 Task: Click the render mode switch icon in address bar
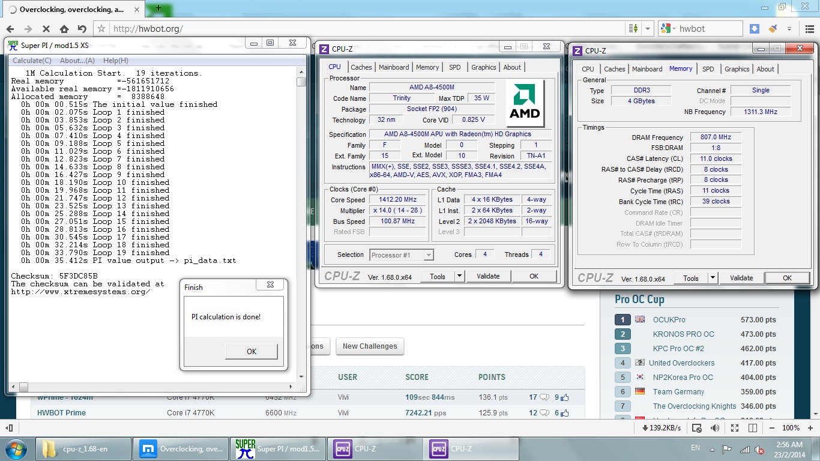click(x=633, y=28)
